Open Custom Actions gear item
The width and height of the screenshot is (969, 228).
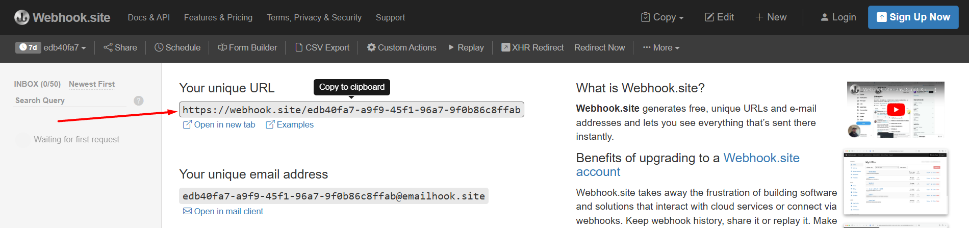(x=402, y=47)
